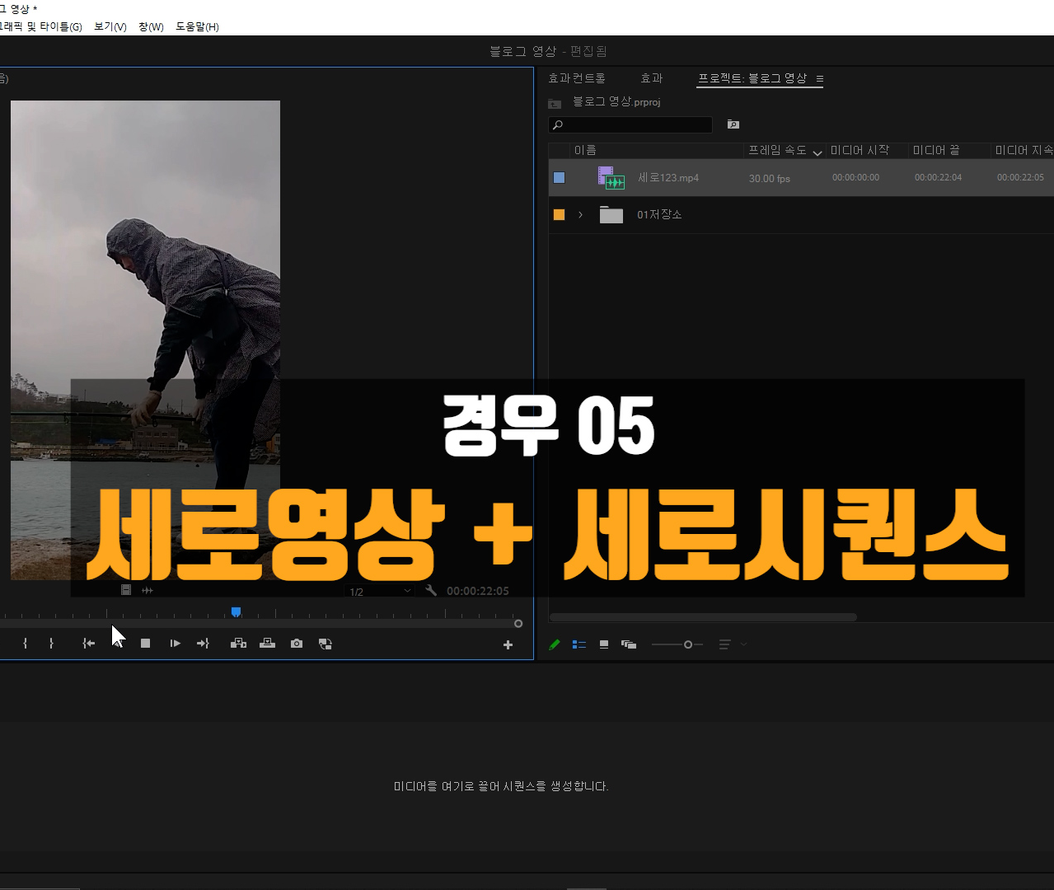Click the find-in-bin folder search icon
This screenshot has width=1054, height=890.
(x=733, y=124)
